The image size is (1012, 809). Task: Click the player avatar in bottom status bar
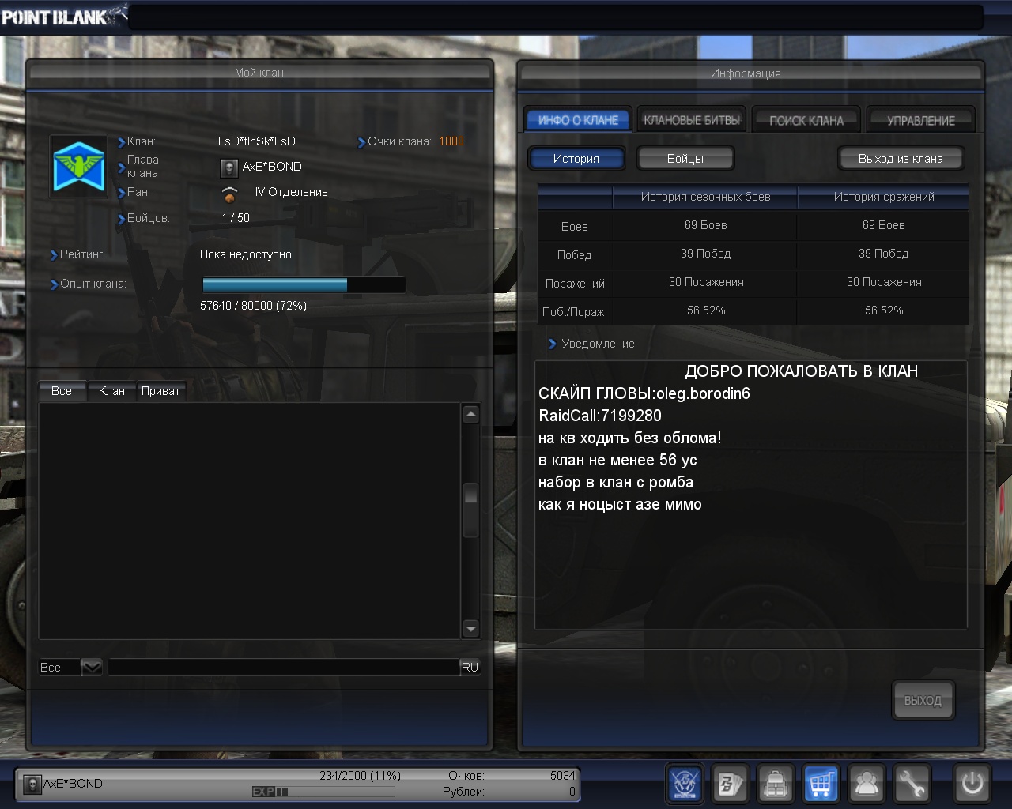[32, 785]
